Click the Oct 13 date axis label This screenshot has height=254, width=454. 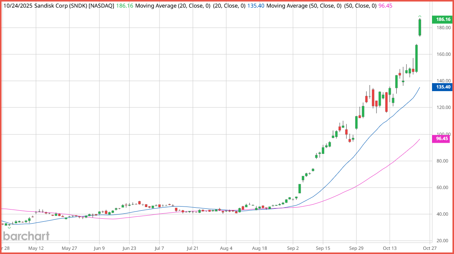tap(389, 248)
